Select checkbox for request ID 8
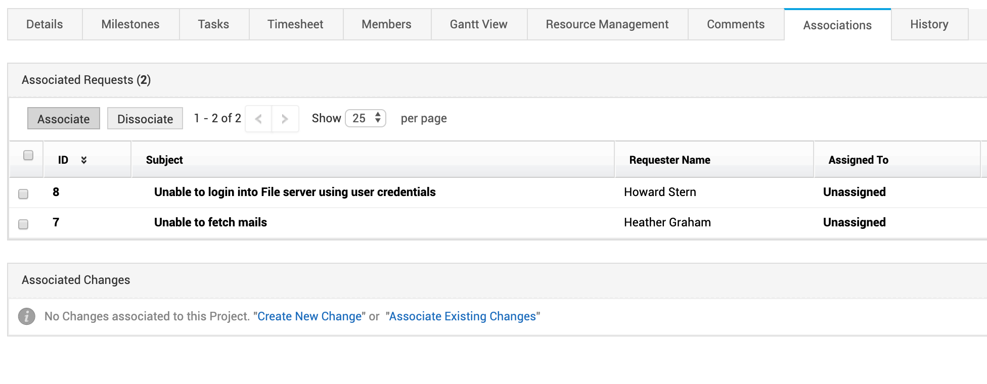Viewport: 987px width, 384px height. [23, 194]
